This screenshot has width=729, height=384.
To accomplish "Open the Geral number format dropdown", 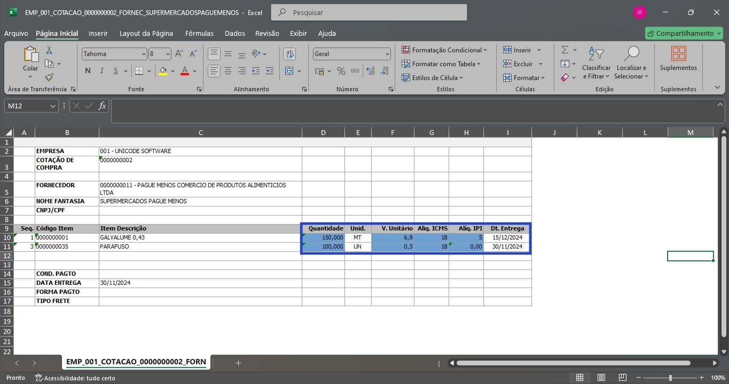I will click(387, 54).
